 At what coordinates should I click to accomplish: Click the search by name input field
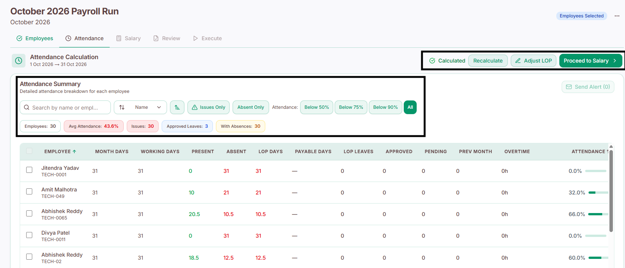point(65,107)
